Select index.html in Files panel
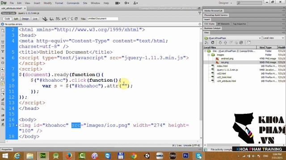Screen dimensions: 286x160 222,66
